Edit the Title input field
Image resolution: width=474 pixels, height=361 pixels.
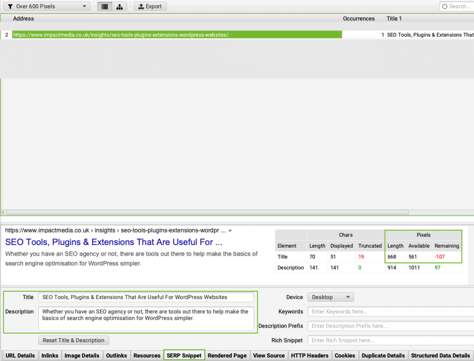(x=146, y=297)
